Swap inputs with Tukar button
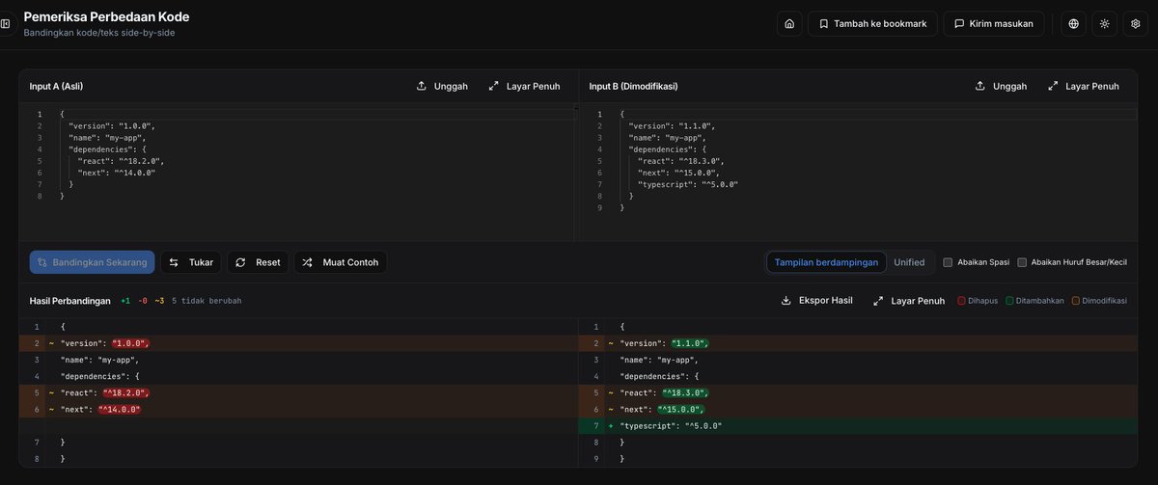1158x485 pixels. click(x=191, y=262)
